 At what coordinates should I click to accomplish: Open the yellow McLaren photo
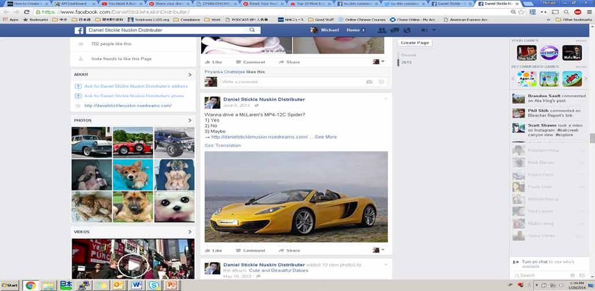coord(296,196)
